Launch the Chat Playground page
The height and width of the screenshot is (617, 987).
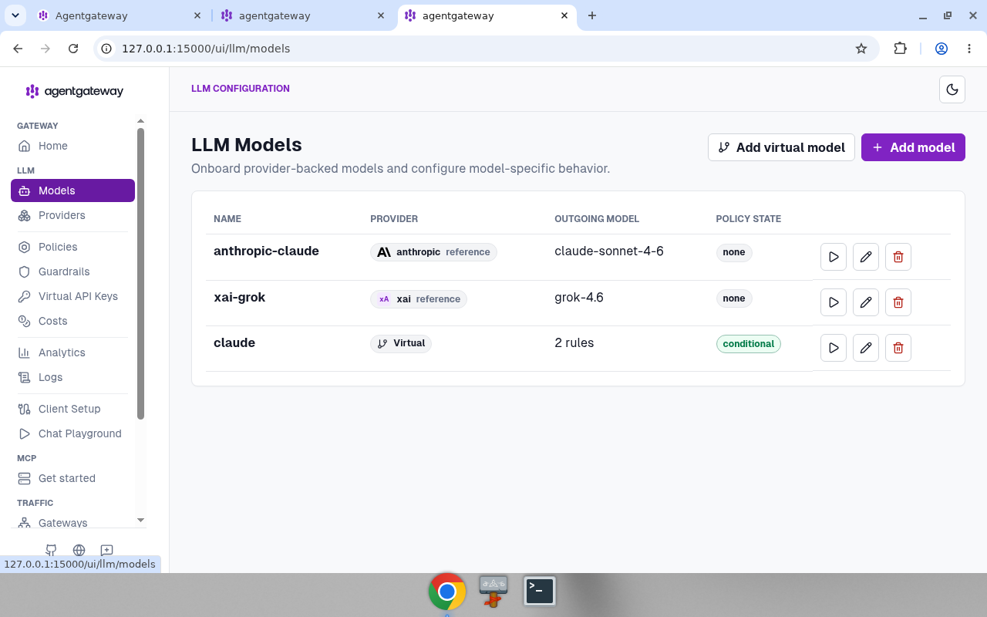point(72,433)
